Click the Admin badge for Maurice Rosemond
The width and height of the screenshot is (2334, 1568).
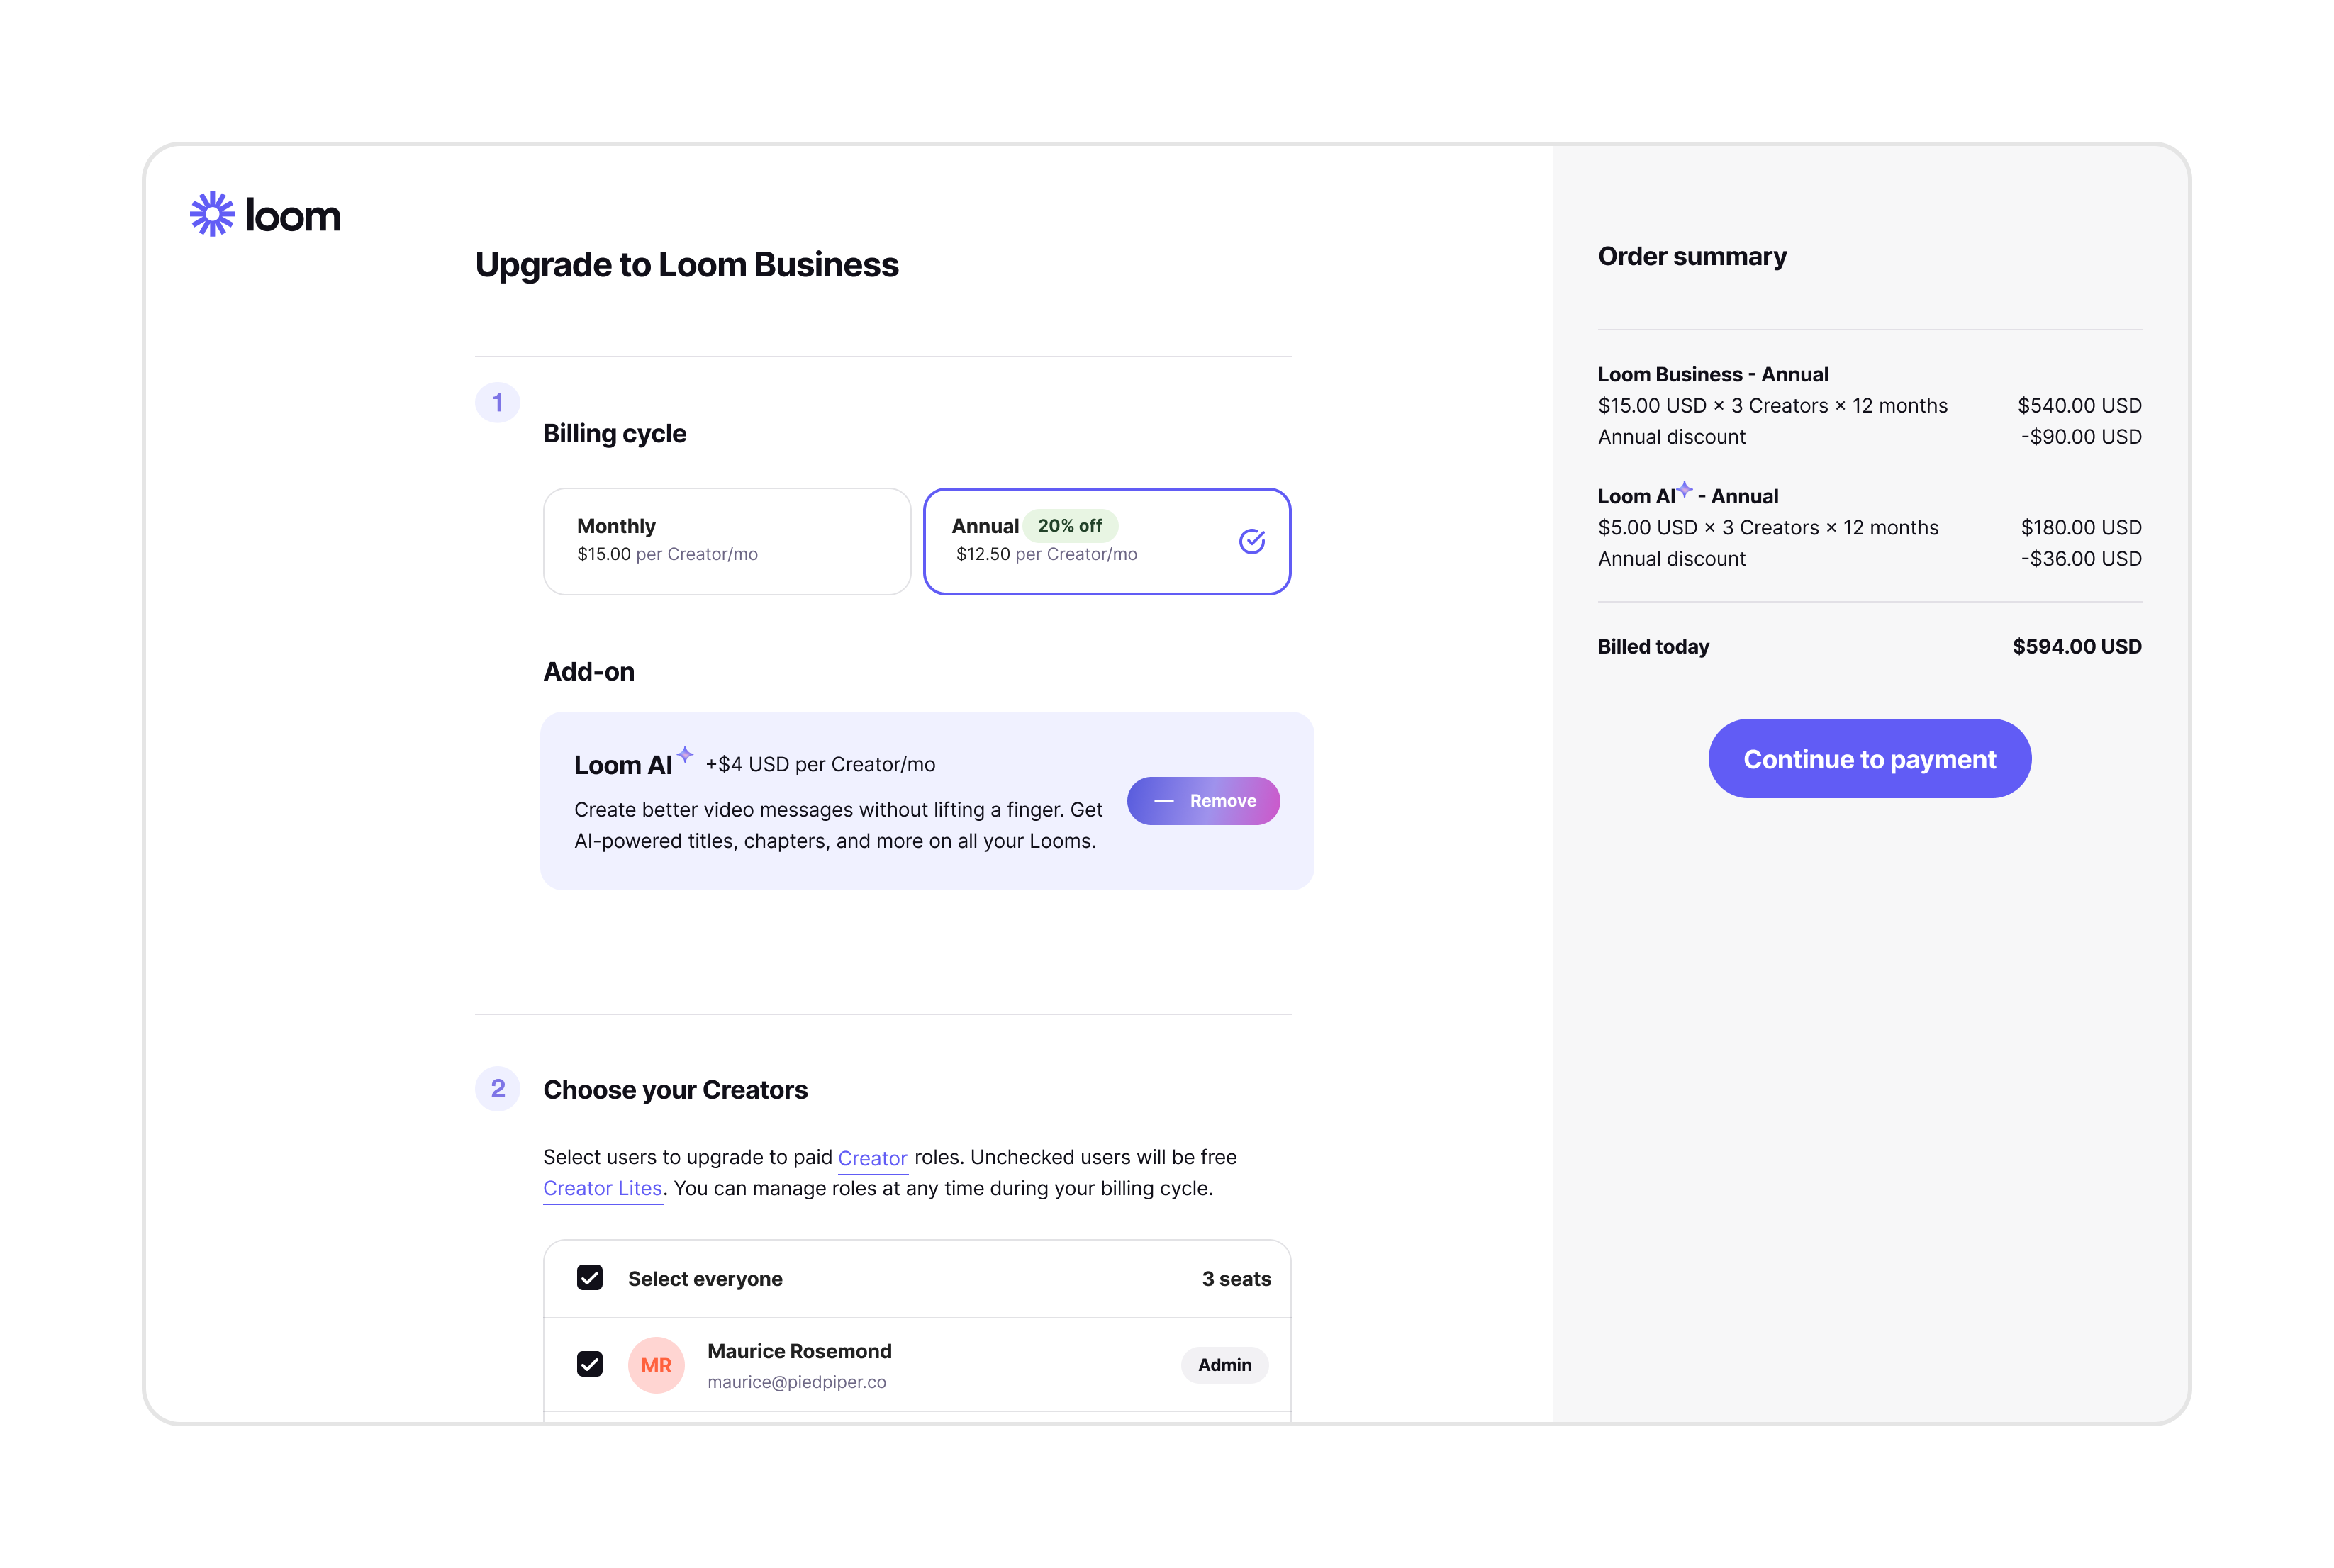tap(1224, 1365)
